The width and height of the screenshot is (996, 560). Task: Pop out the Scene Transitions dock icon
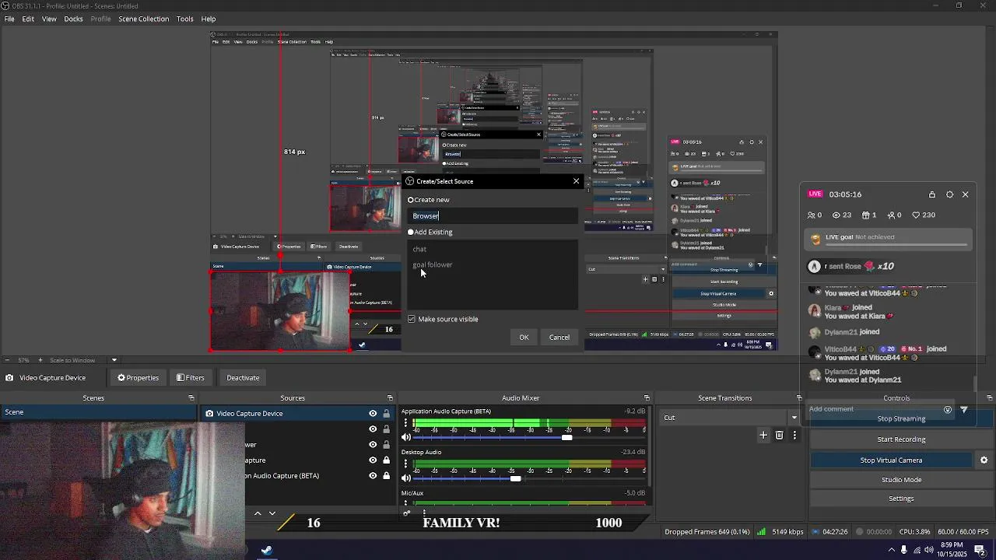798,398
